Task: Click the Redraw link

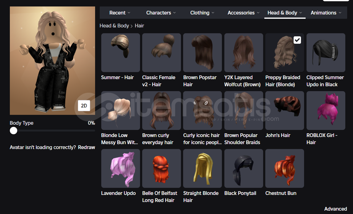Action: (86, 147)
